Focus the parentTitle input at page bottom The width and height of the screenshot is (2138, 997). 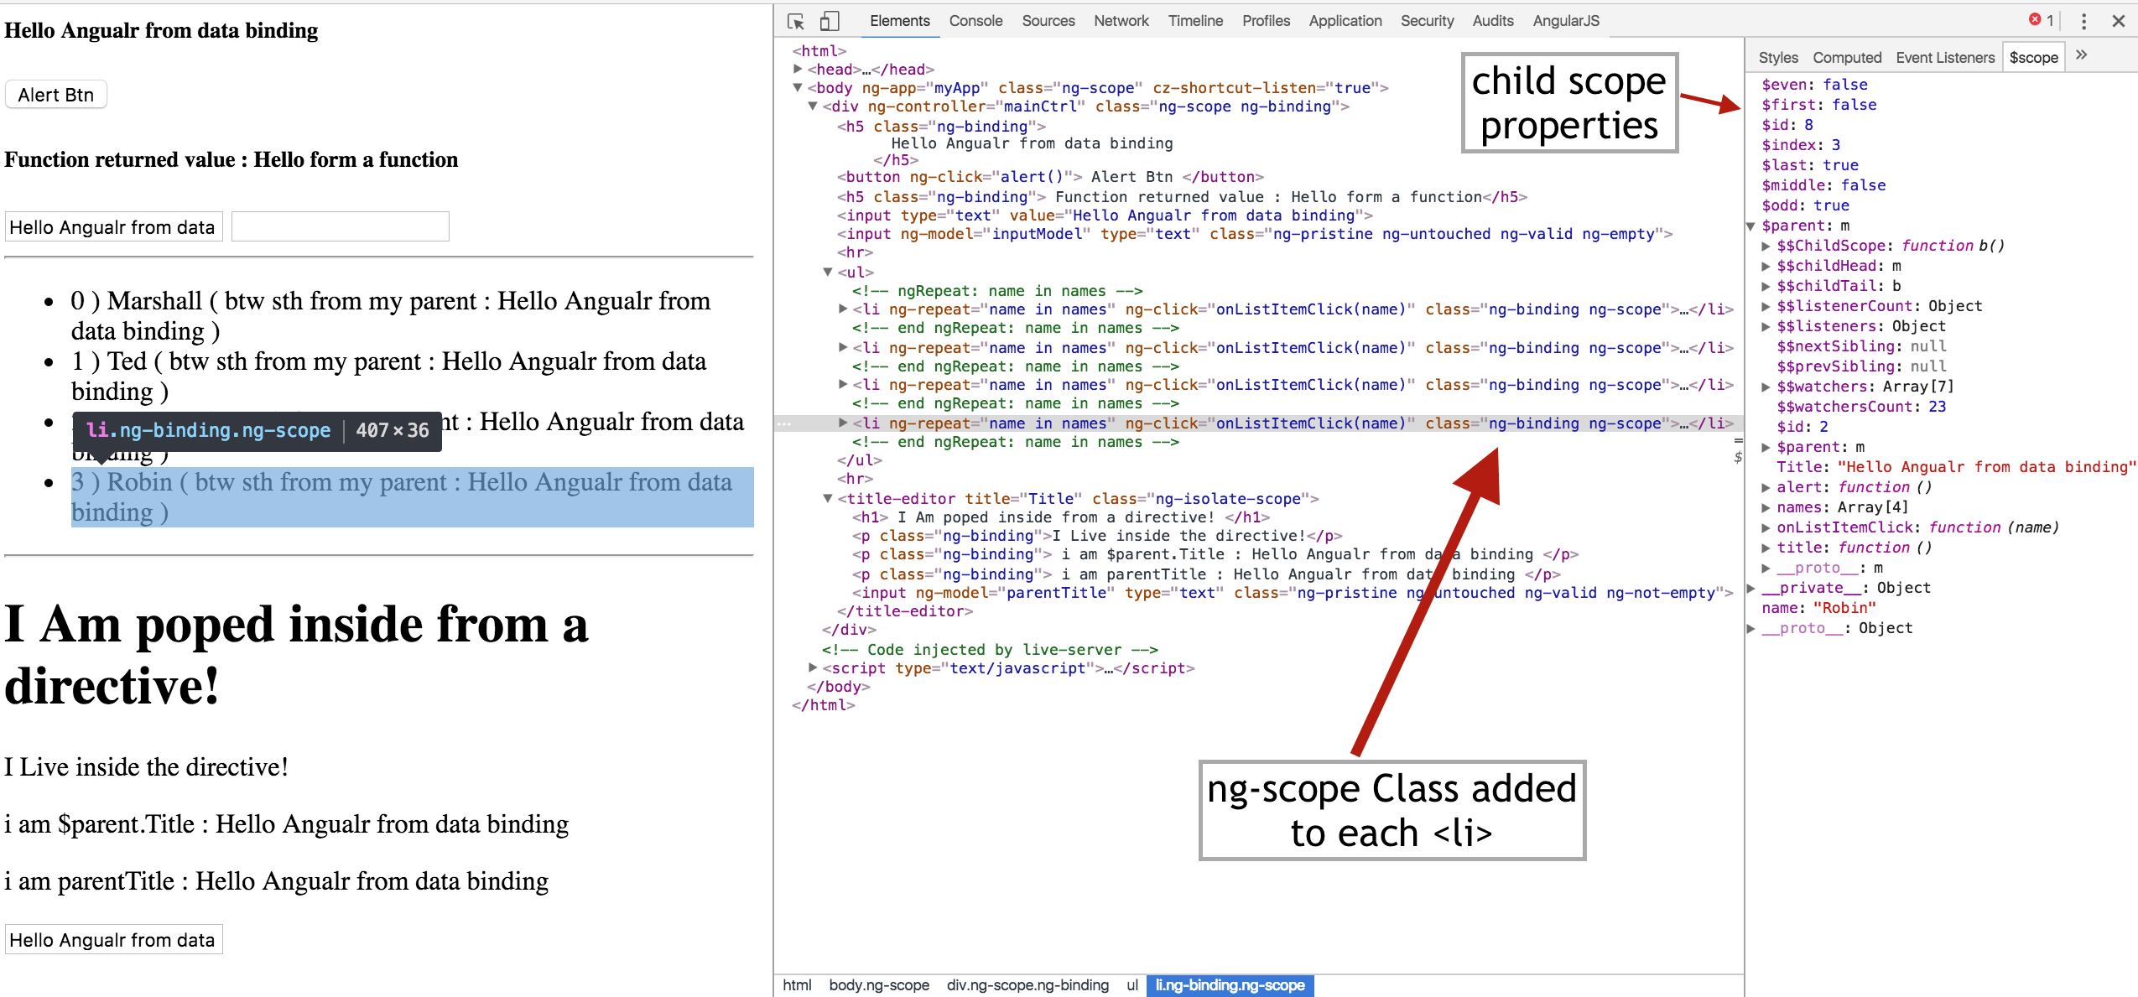114,940
